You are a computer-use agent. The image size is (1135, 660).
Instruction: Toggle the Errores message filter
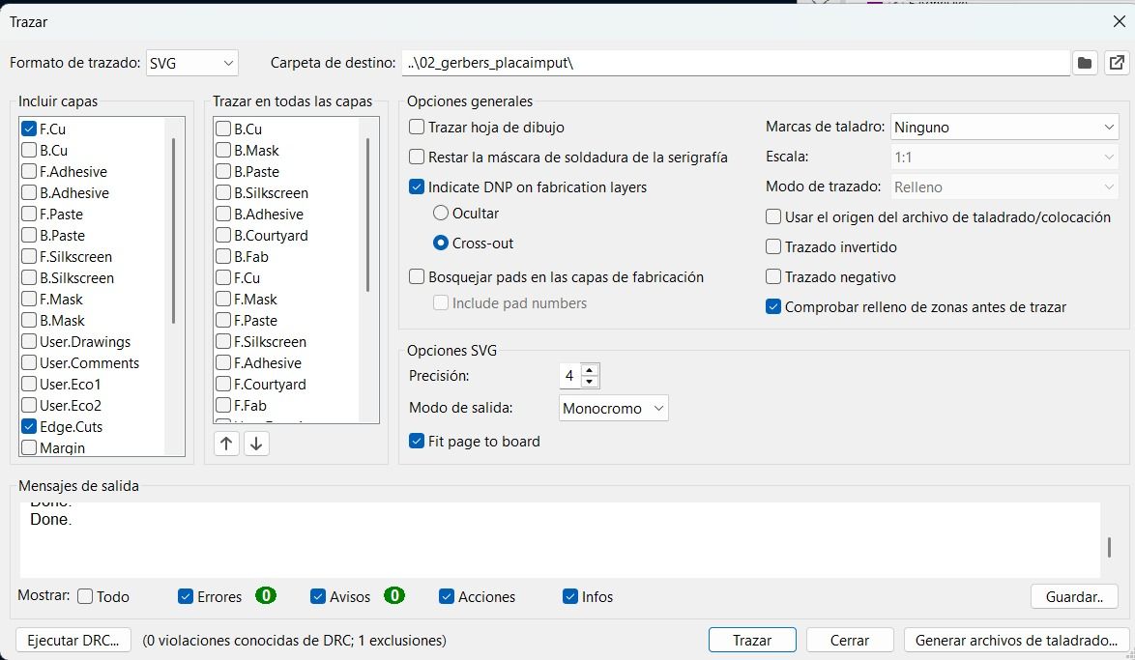184,596
